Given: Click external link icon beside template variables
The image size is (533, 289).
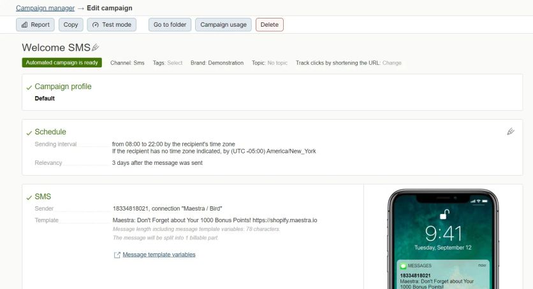Looking at the screenshot, I should [117, 255].
